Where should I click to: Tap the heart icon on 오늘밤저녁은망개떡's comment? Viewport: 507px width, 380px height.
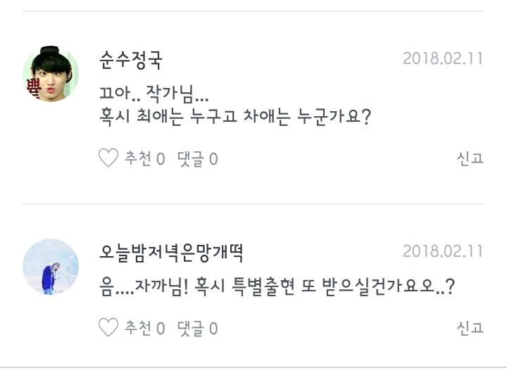pos(108,328)
